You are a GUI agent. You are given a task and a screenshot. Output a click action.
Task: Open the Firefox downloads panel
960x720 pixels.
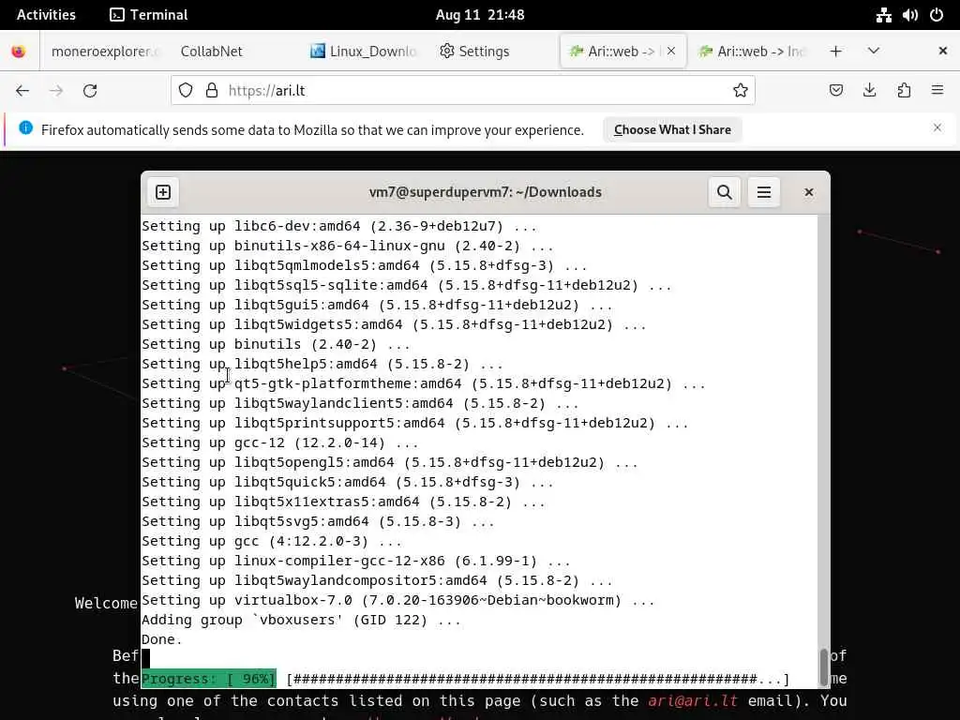[x=869, y=91]
